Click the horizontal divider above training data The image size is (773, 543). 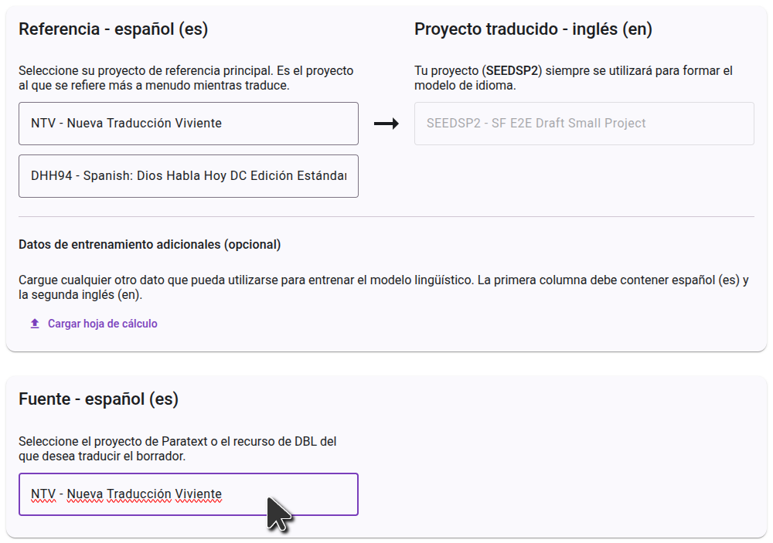point(386,216)
